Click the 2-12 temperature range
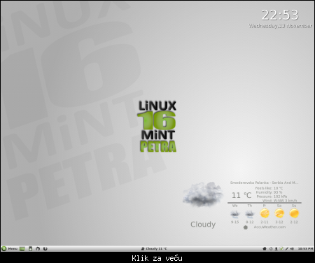This screenshot has width=315, height=263. click(x=294, y=222)
